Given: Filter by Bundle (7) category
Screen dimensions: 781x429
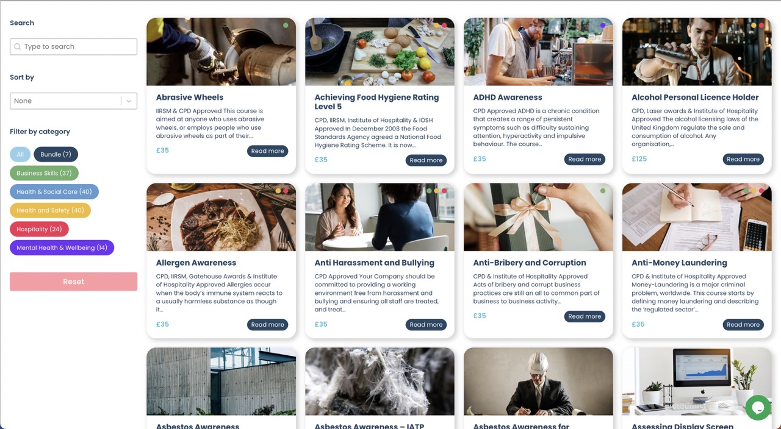Looking at the screenshot, I should 56,155.
